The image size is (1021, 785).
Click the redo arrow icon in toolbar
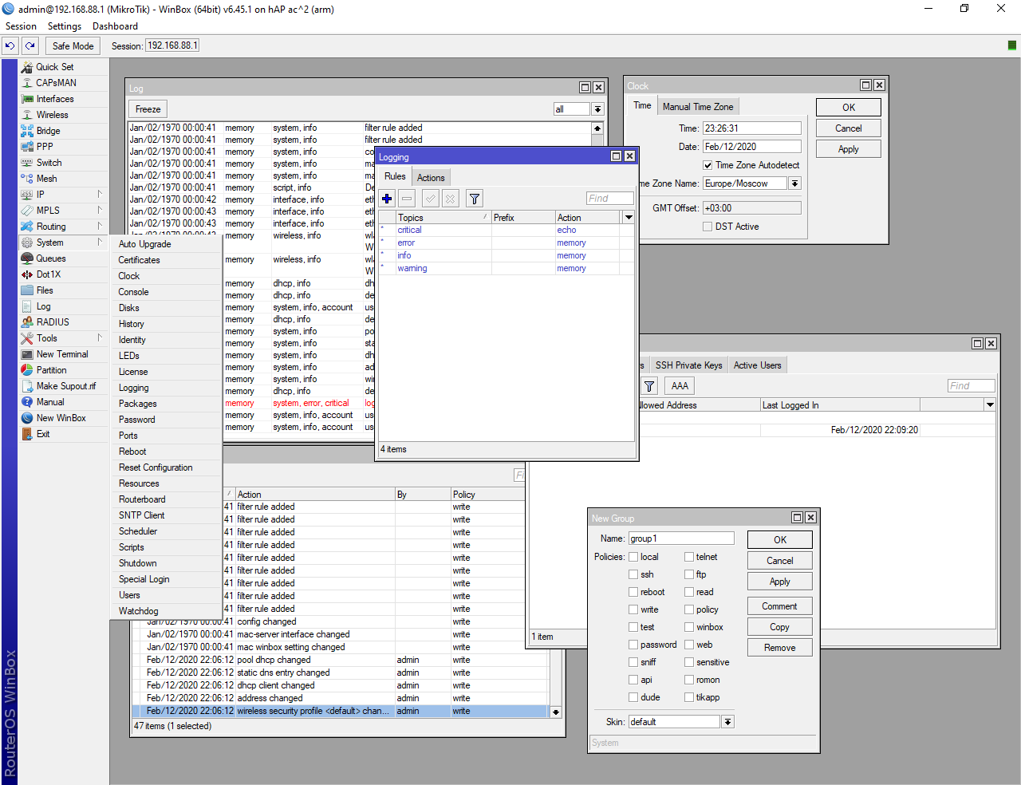[30, 46]
